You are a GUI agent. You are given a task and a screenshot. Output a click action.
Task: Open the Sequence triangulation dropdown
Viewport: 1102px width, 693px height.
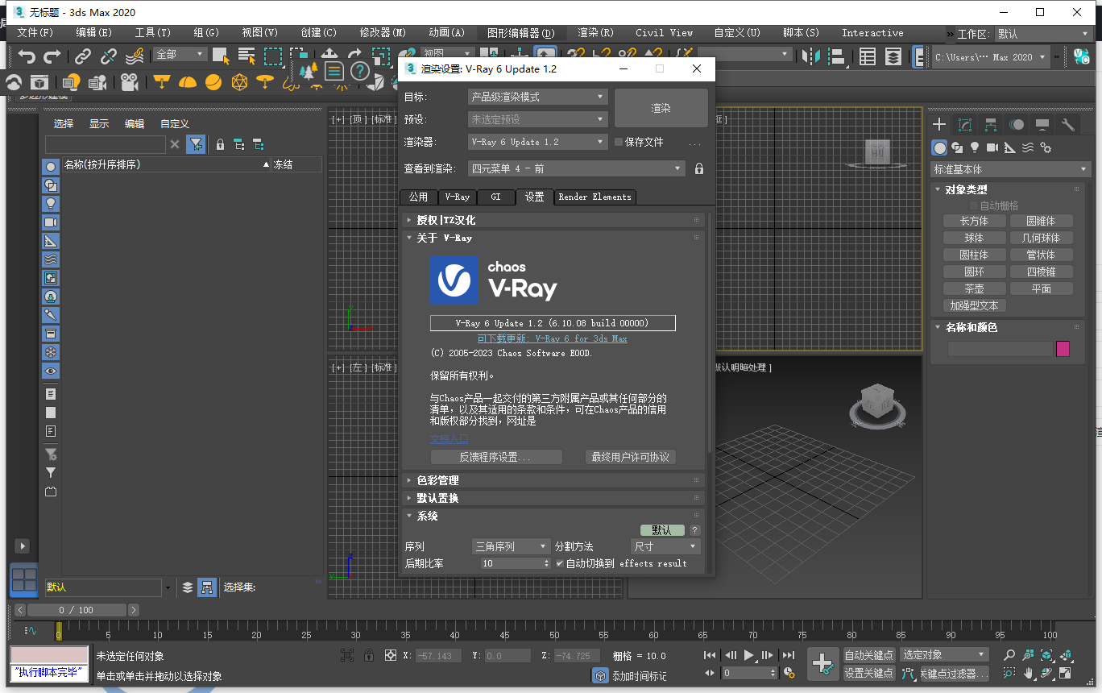pos(511,546)
